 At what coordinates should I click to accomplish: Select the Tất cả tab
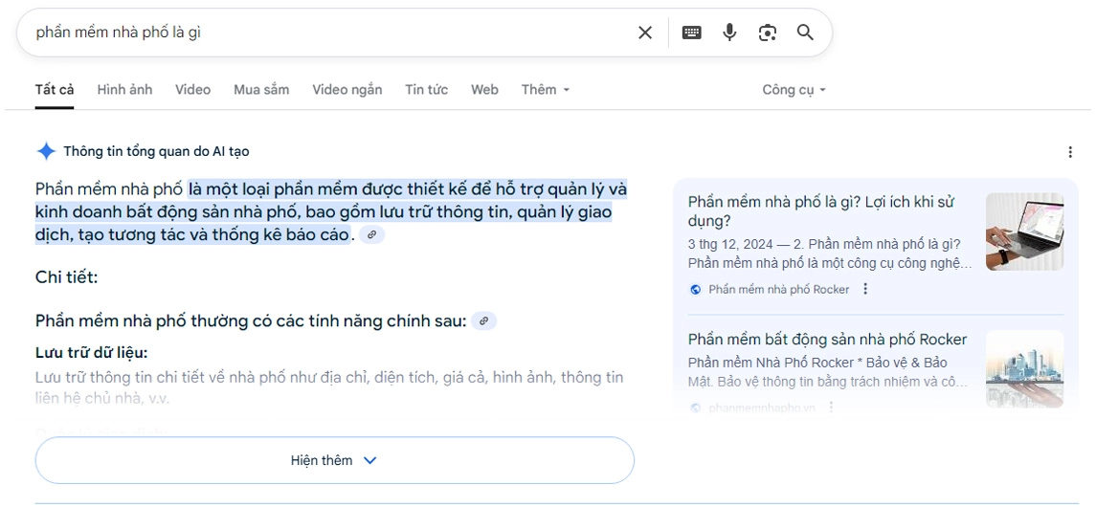click(x=55, y=89)
